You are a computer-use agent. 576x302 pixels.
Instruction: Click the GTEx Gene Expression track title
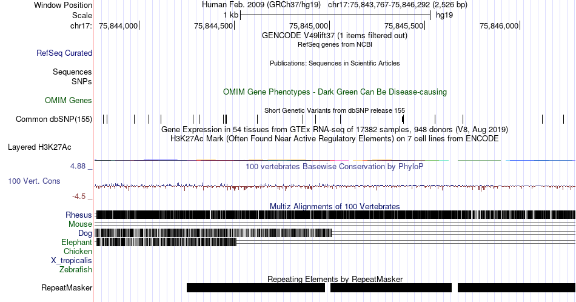(x=335, y=129)
